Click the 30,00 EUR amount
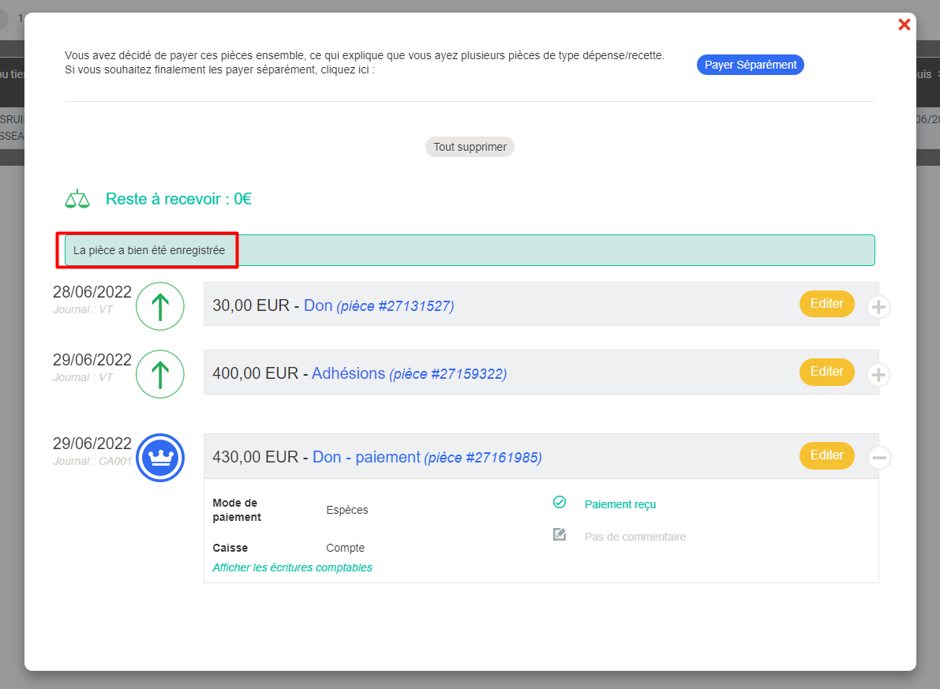 tap(251, 305)
